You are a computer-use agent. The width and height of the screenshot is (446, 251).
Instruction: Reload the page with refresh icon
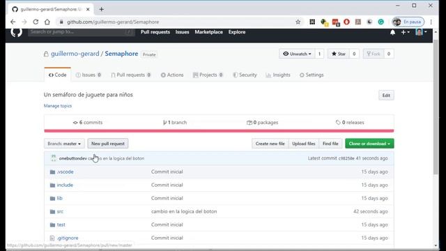36,22
